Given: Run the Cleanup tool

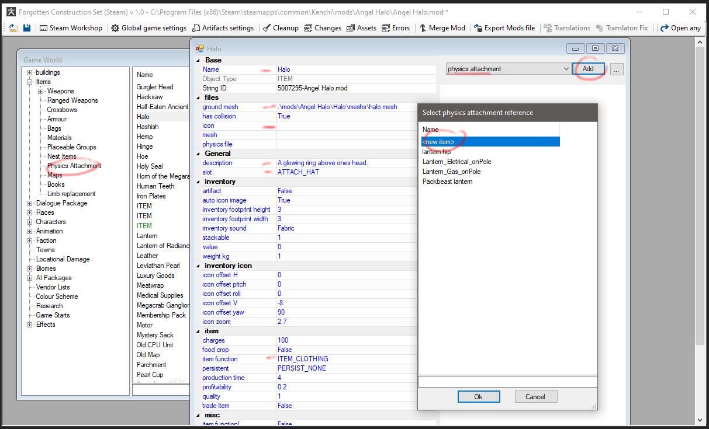Looking at the screenshot, I should click(281, 28).
